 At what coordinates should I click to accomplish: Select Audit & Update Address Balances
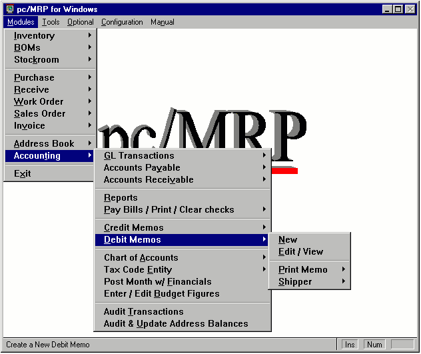(183, 323)
